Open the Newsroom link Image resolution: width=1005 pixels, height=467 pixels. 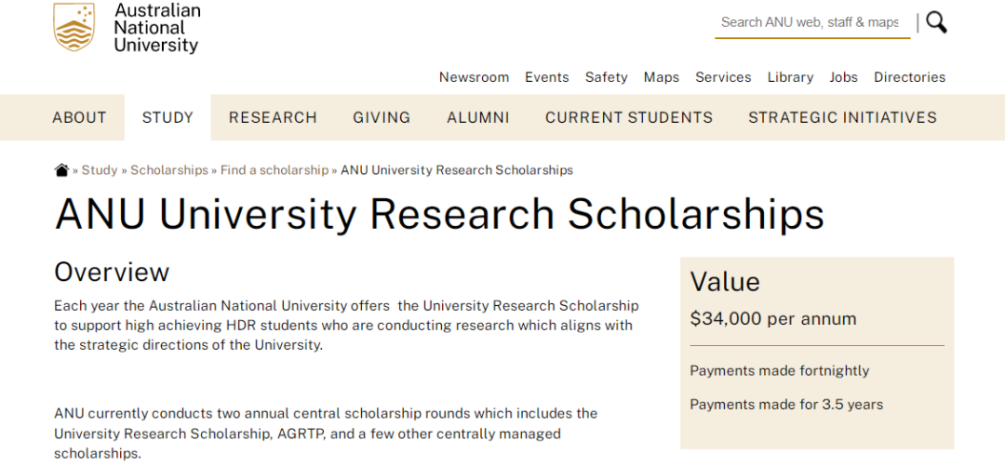[x=474, y=77]
